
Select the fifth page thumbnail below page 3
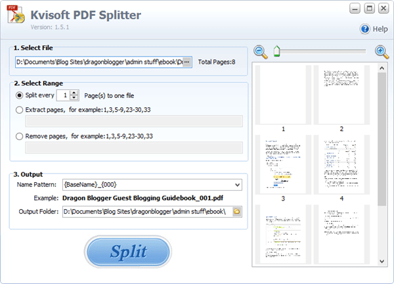point(283,234)
